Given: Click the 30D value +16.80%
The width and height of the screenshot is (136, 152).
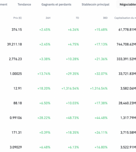Looking at the screenshot, I should (x=101, y=147).
